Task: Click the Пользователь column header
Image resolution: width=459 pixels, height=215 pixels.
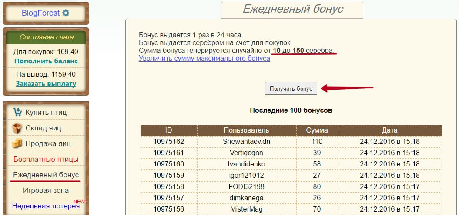Action: point(246,130)
